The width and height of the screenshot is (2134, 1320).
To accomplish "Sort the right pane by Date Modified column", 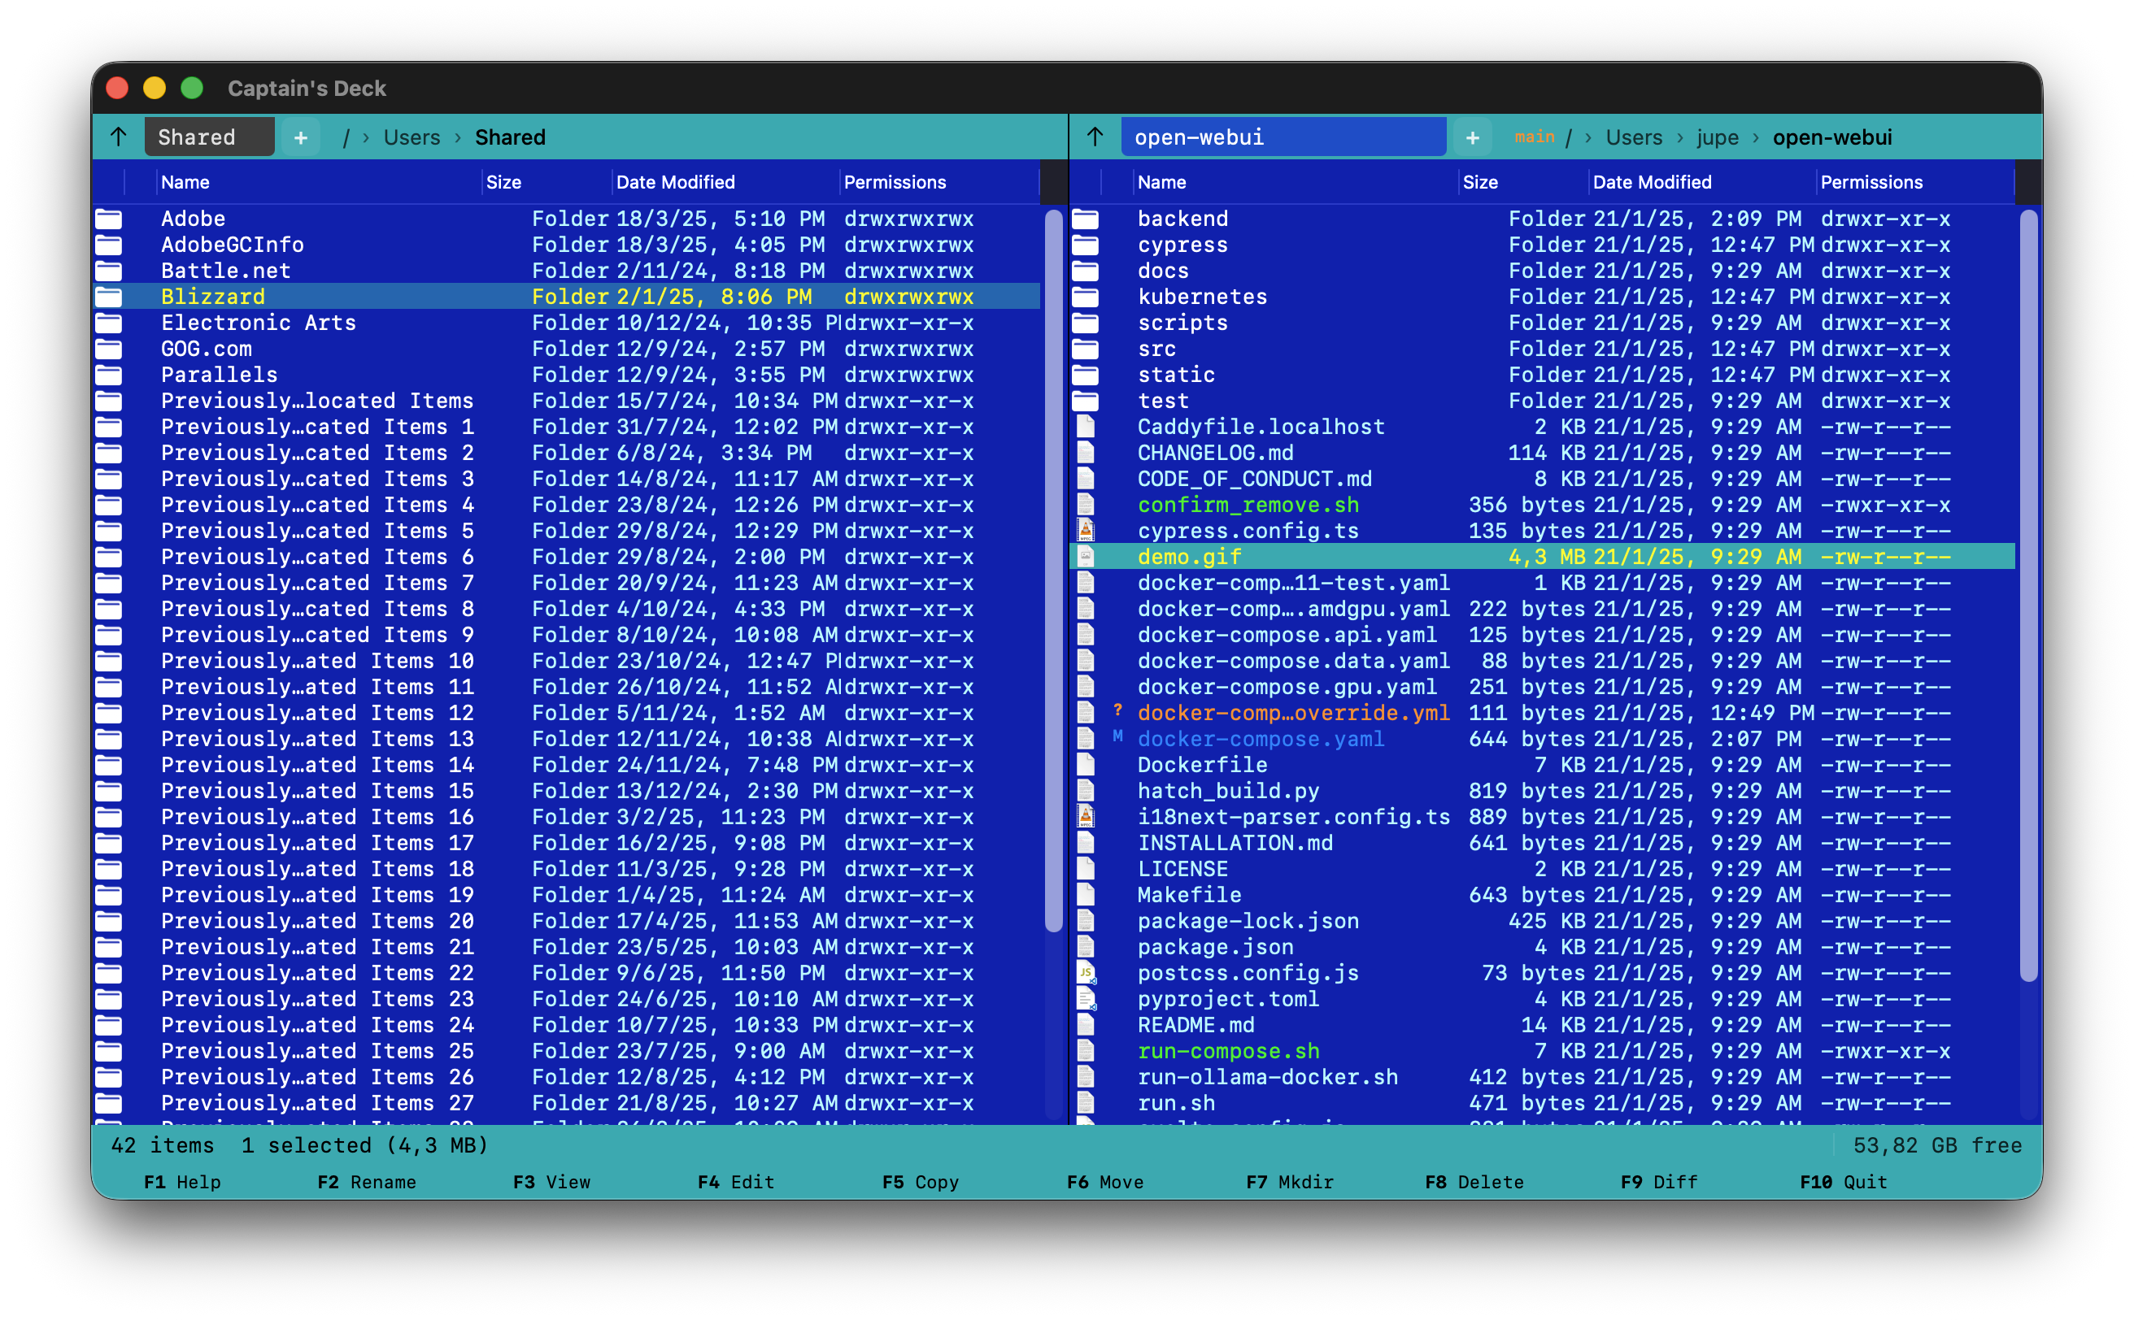I will [1651, 182].
